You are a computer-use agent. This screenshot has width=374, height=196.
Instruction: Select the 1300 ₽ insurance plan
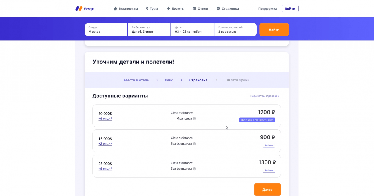click(x=269, y=170)
